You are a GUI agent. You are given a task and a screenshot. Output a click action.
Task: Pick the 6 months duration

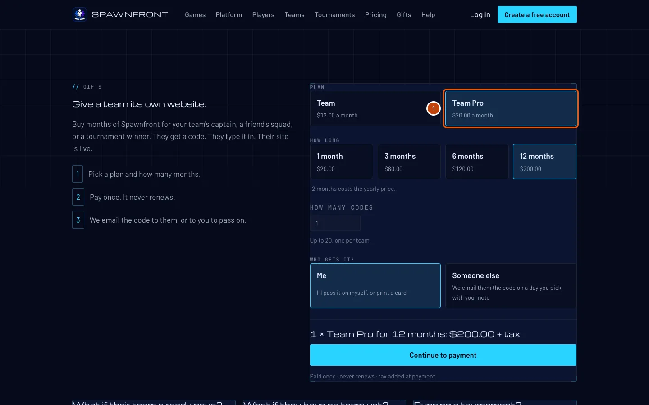coord(477,162)
